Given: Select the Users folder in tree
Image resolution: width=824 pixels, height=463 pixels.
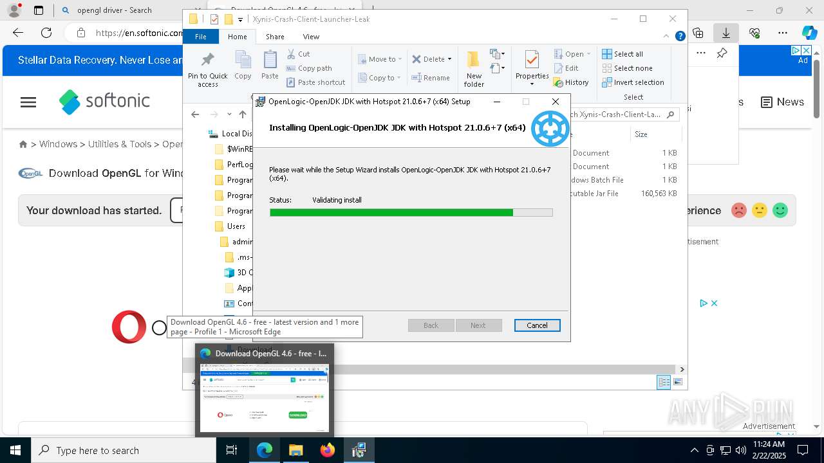Looking at the screenshot, I should click(x=230, y=226).
